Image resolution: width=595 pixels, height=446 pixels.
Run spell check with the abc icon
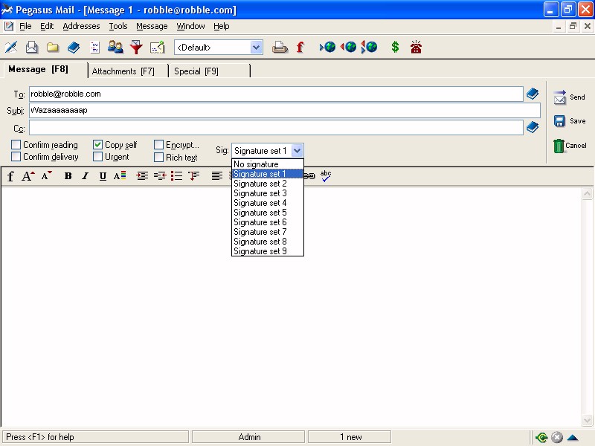326,175
